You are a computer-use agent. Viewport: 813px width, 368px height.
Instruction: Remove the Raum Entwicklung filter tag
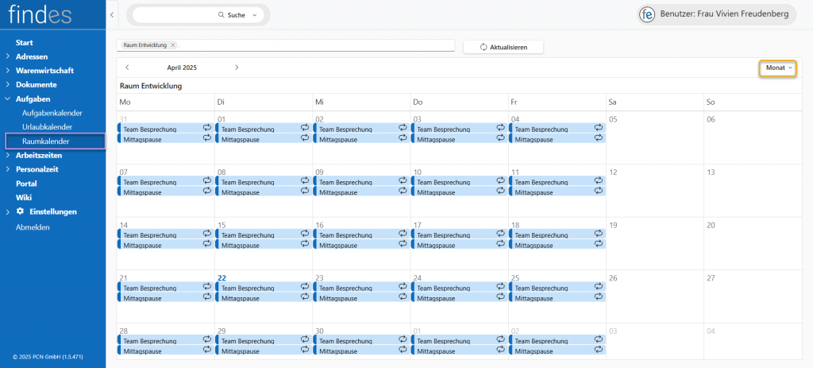coord(173,45)
